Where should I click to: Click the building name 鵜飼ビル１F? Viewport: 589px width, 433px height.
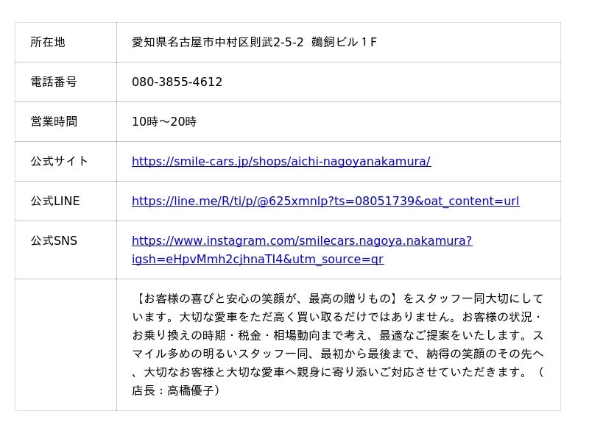tap(344, 42)
